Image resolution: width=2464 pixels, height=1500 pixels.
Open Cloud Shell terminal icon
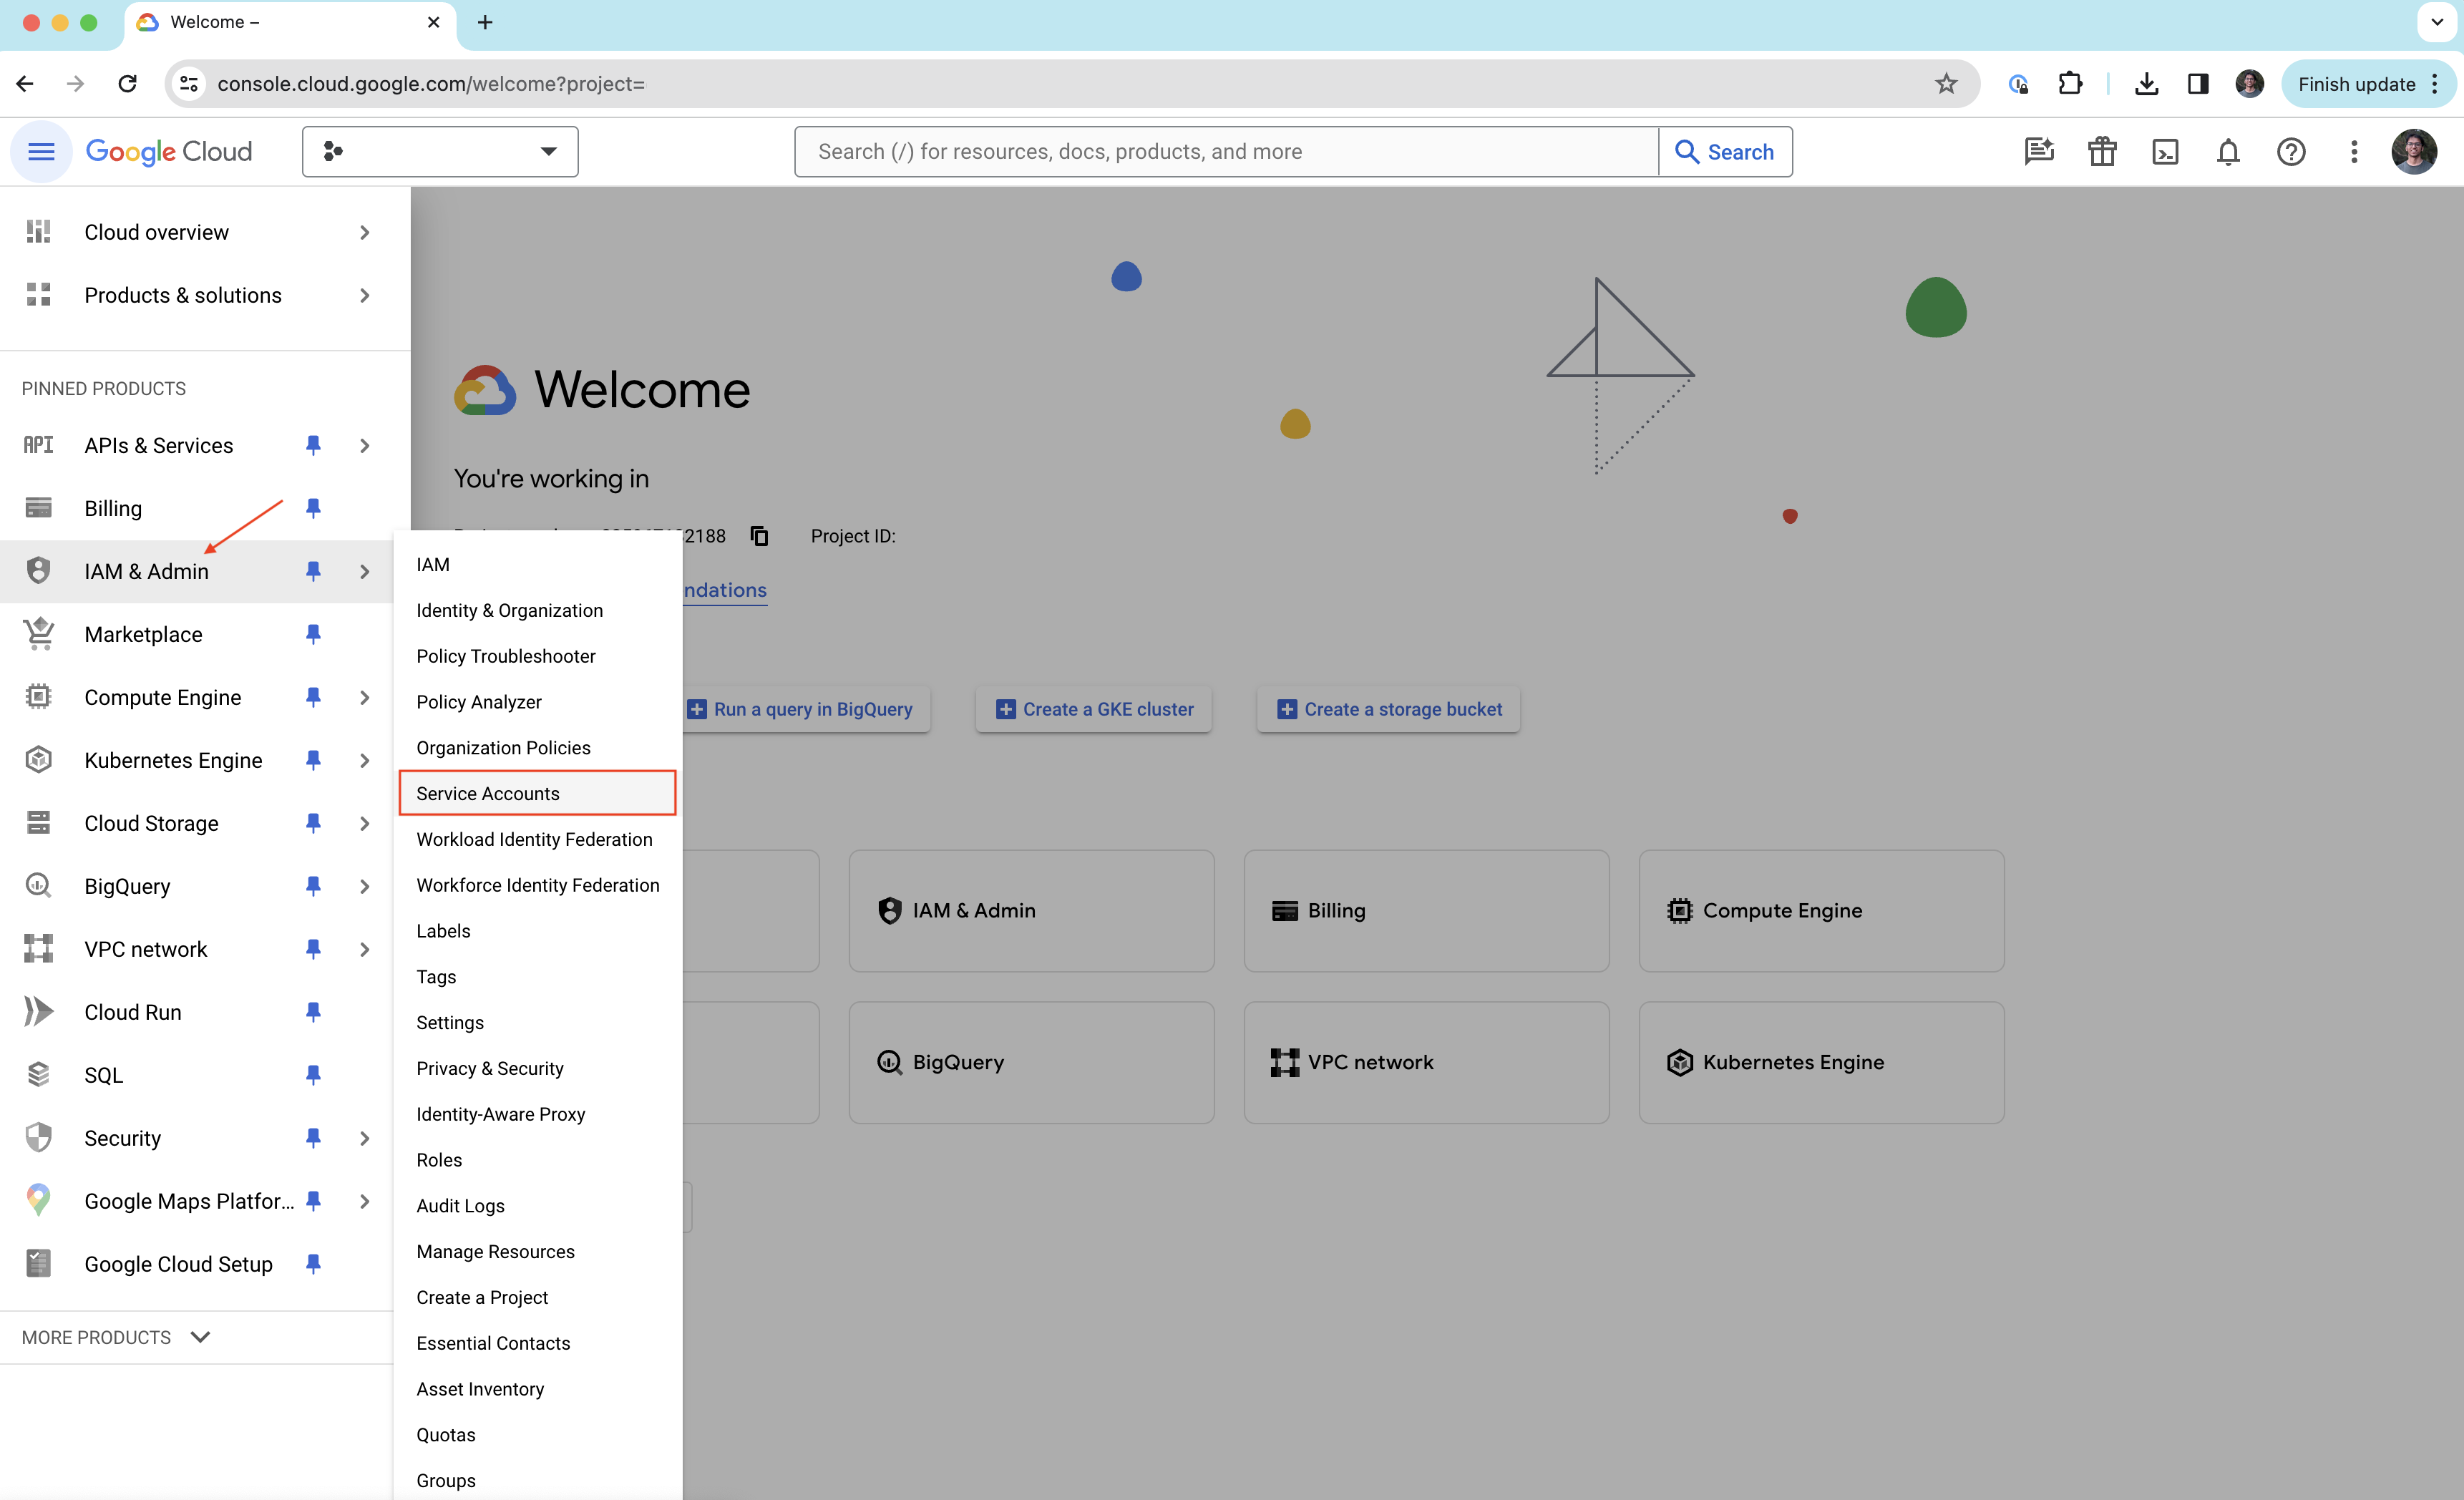coord(2165,152)
